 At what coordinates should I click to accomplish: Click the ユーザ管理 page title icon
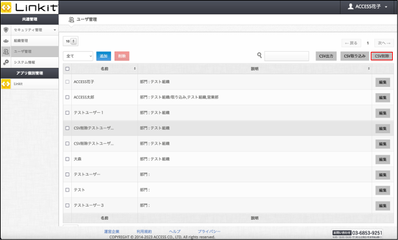[x=71, y=19]
